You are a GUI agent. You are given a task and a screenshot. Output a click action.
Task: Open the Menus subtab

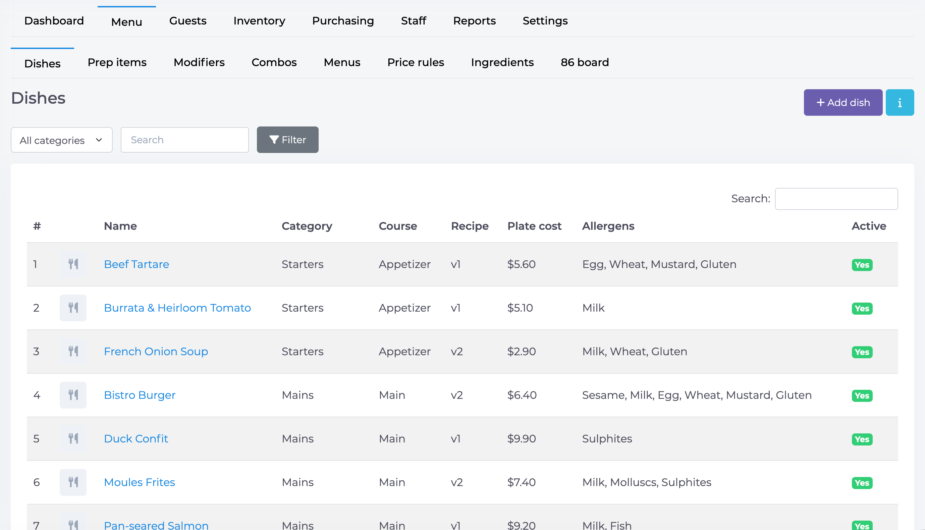point(342,63)
